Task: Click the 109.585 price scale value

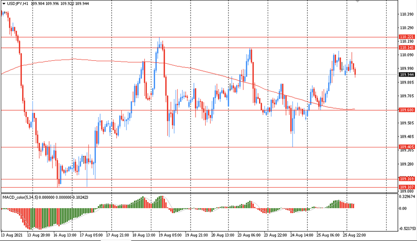Action: 407,123
